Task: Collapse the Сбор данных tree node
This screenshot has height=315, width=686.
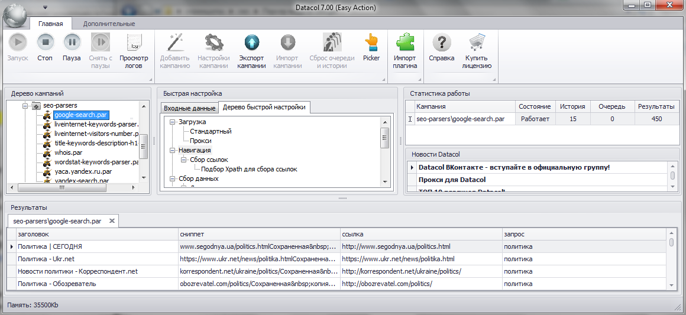Action: click(172, 179)
